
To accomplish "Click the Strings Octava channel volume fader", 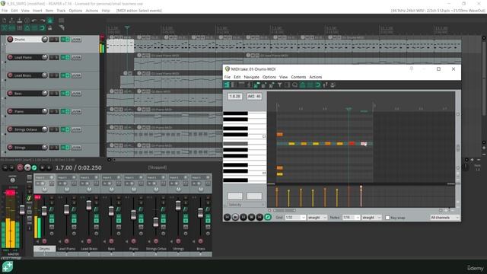I will tap(156, 221).
